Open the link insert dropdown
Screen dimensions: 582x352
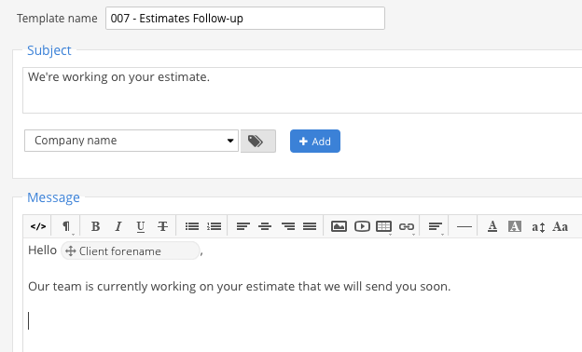coord(407,226)
